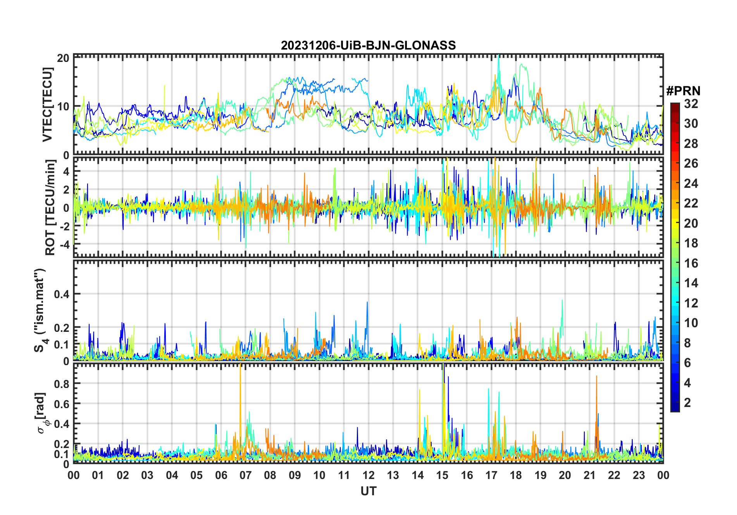
Task: Click the 0.4 tick on S4 axis
Action: coord(62,294)
